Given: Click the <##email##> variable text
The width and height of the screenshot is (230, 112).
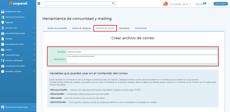Looking at the screenshot, I should 56,98.
